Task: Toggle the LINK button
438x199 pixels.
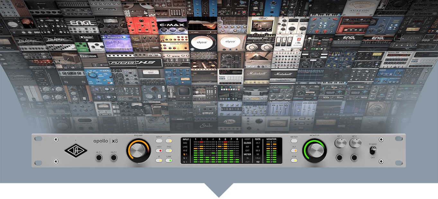Action: [169, 160]
